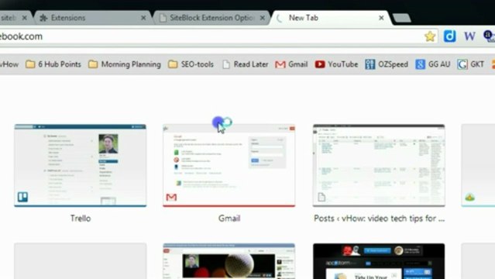The image size is (495, 279).
Task: Open the Morning Planning bookmark folder
Action: point(125,64)
